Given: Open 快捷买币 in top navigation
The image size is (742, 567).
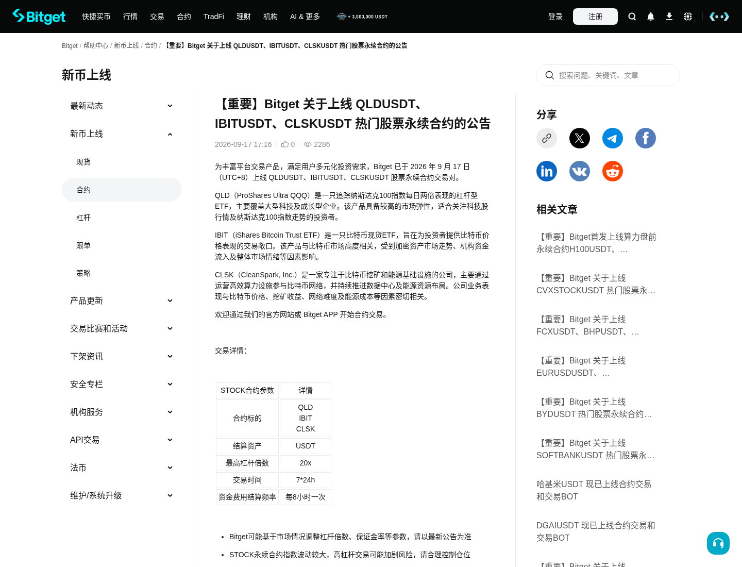Looking at the screenshot, I should pyautogui.click(x=96, y=16).
